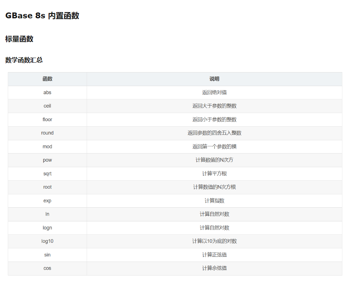Select the 'log10' function cell
Viewport: 349px width, 281px height.
click(x=47, y=241)
